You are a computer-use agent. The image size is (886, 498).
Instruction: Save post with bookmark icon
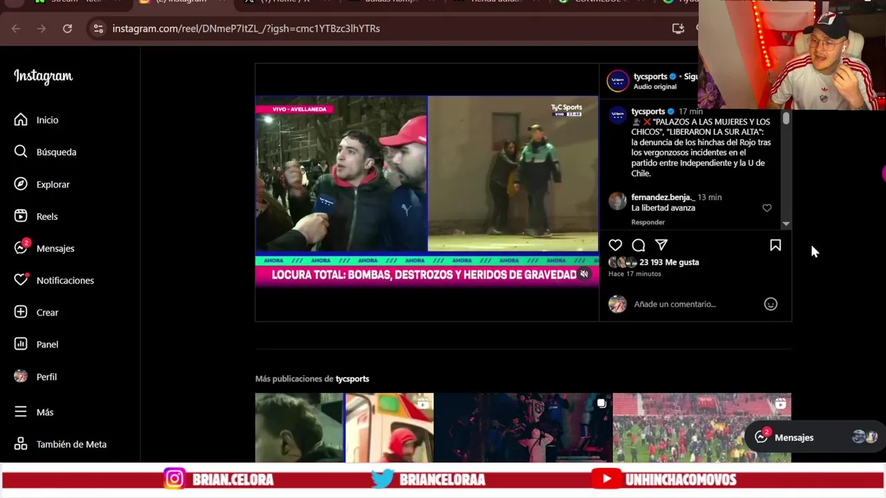click(x=775, y=245)
